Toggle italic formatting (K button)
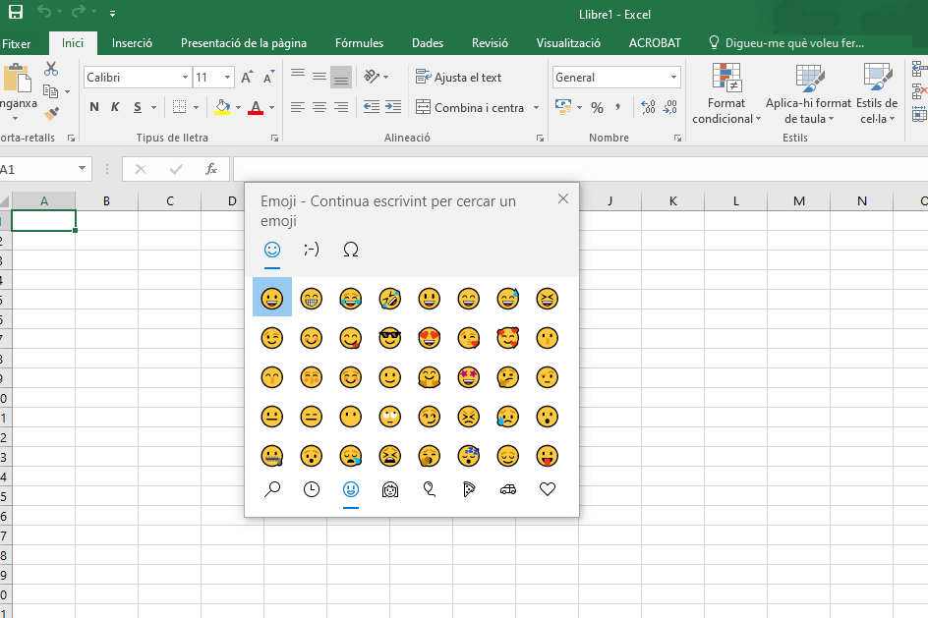This screenshot has height=618, width=928. coord(115,107)
